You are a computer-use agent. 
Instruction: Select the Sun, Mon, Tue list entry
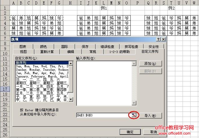[x=42, y=66]
